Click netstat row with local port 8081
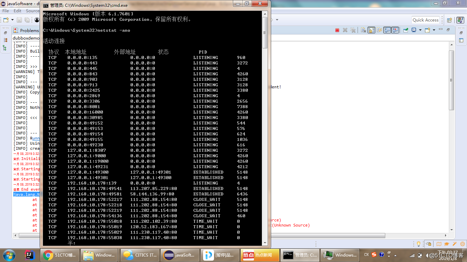This screenshot has width=467, height=262. click(148, 107)
